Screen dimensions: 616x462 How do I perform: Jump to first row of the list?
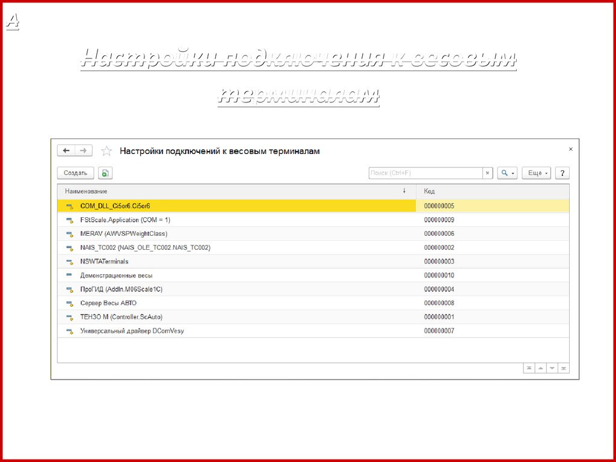point(529,368)
